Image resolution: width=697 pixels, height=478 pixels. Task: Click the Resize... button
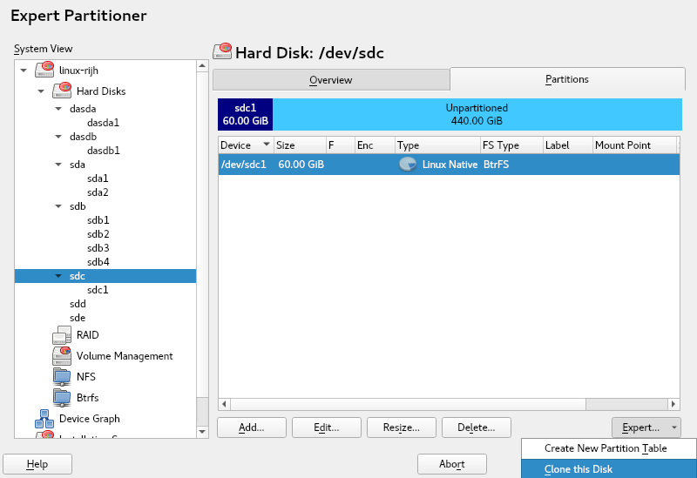401,428
